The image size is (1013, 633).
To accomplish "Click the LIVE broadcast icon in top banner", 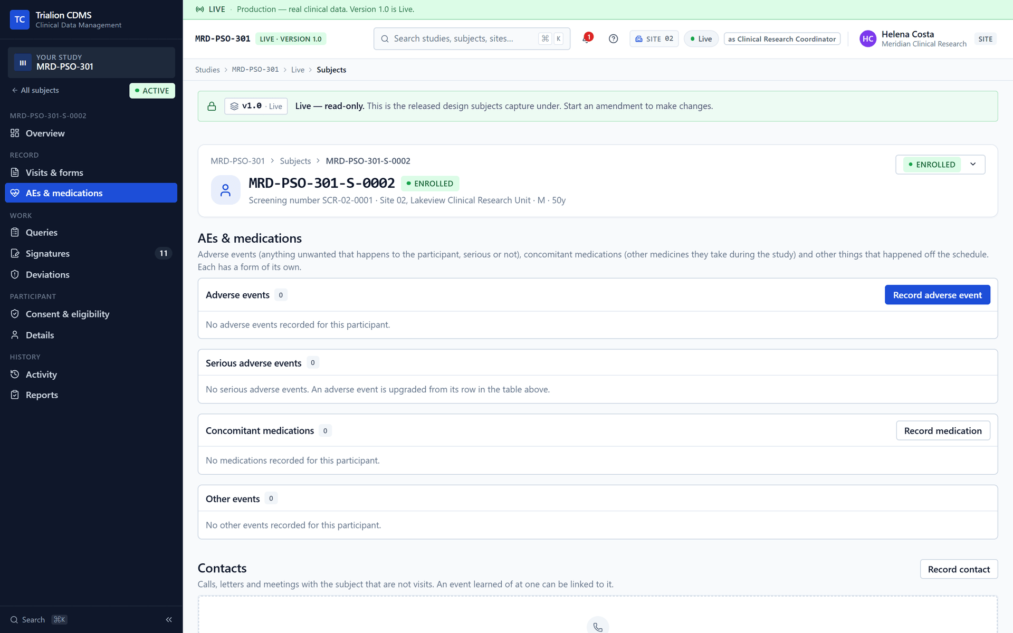I will (x=200, y=9).
